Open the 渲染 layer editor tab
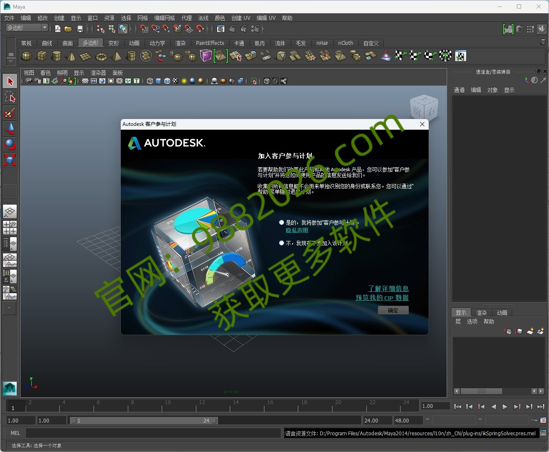 [x=482, y=313]
